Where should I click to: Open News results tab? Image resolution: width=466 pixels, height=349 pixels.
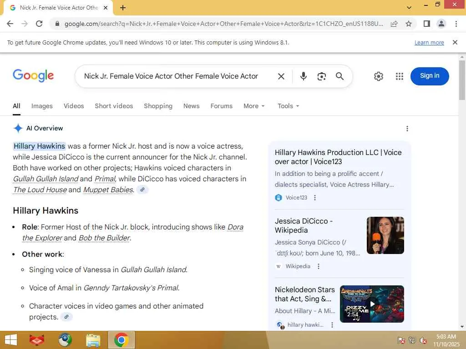[x=192, y=106]
